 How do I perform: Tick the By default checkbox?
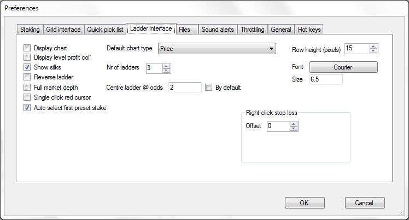208,88
